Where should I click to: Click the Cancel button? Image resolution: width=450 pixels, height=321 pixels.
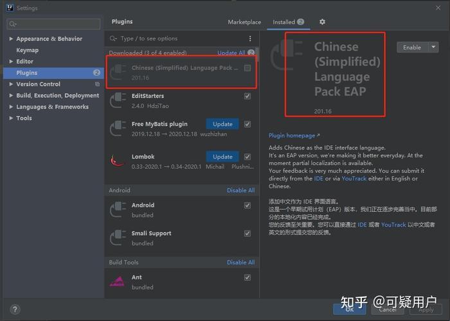[388, 309]
